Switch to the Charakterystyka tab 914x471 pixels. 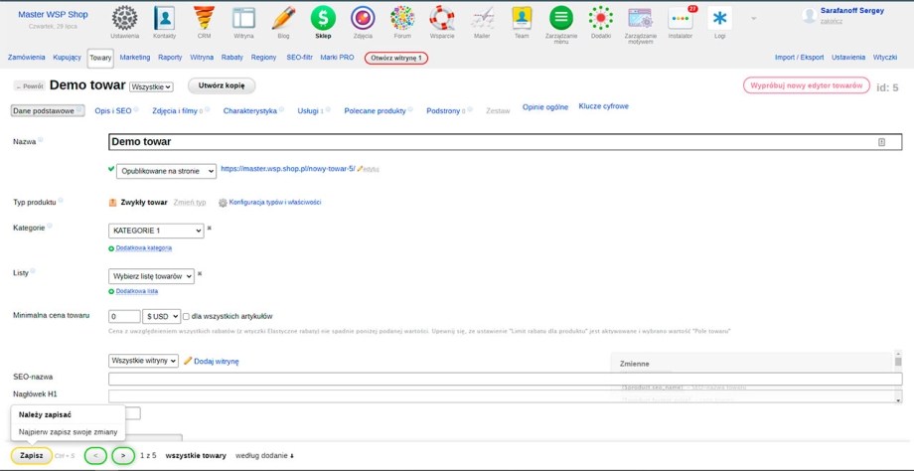(250, 111)
